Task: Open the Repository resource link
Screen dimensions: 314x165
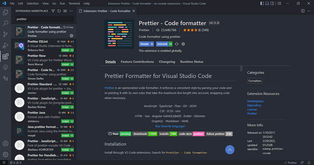Action: (254, 105)
